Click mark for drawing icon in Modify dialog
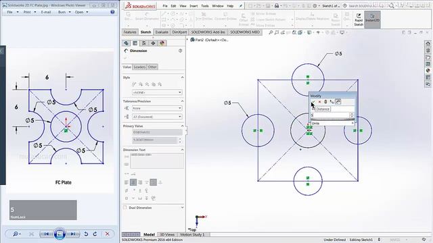Screen dimensions: 433x243 click(338, 102)
